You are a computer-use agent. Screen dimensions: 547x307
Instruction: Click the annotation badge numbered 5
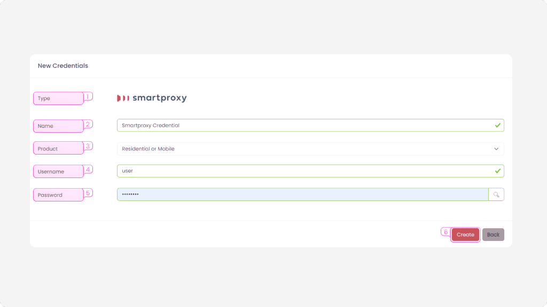click(x=88, y=192)
